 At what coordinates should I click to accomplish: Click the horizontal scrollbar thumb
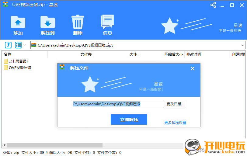tap(55, 145)
